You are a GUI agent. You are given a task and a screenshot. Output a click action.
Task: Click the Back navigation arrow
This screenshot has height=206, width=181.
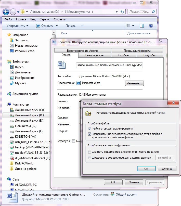[6, 12]
